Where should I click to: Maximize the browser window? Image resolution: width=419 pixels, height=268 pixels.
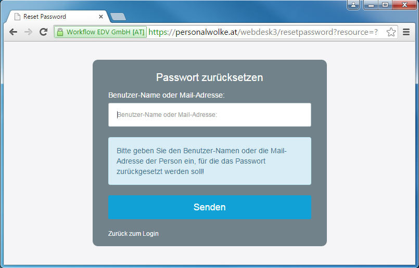[385, 5]
